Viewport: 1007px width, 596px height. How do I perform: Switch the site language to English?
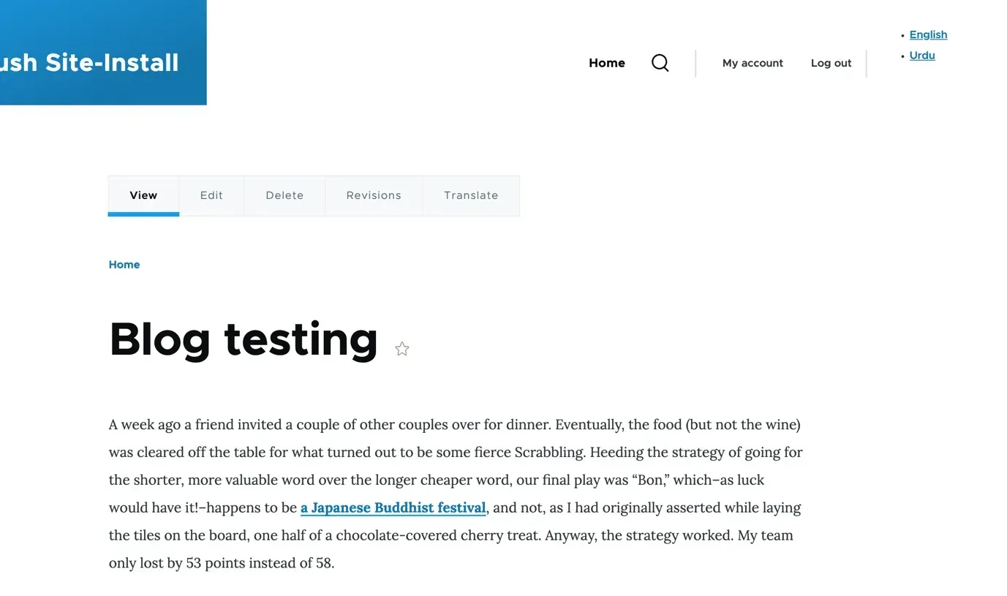(x=928, y=34)
